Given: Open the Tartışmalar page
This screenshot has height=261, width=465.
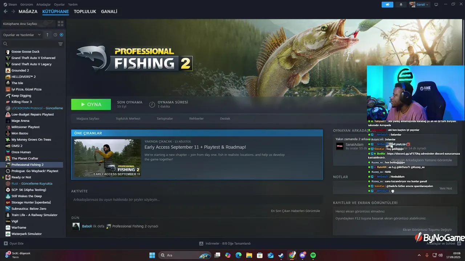Looking at the screenshot, I should pos(165,119).
